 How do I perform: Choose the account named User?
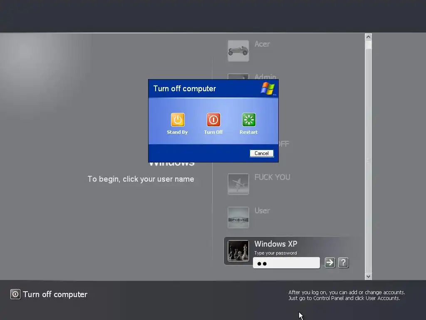click(262, 210)
